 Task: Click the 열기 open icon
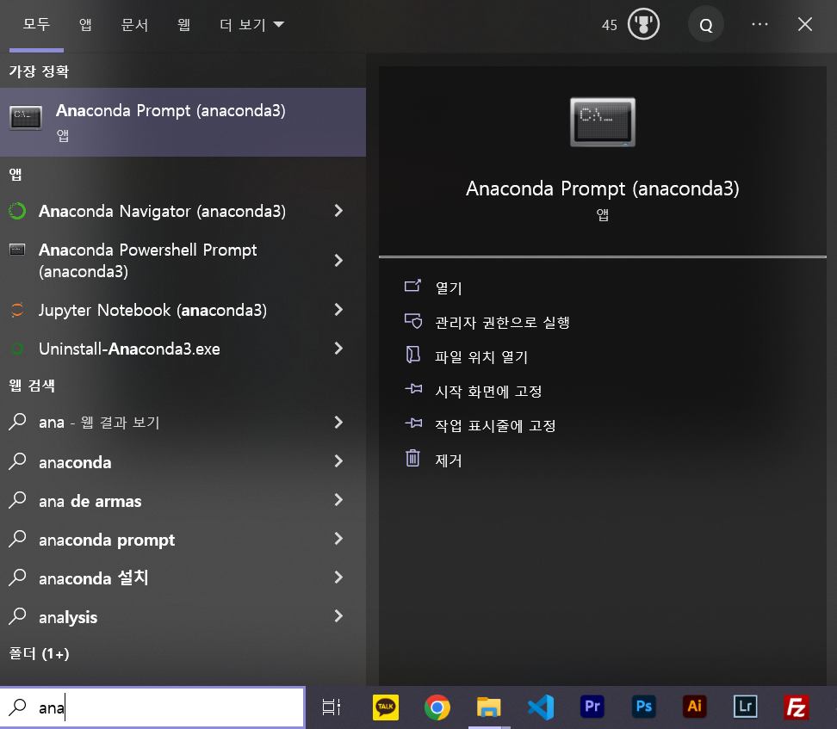(412, 287)
